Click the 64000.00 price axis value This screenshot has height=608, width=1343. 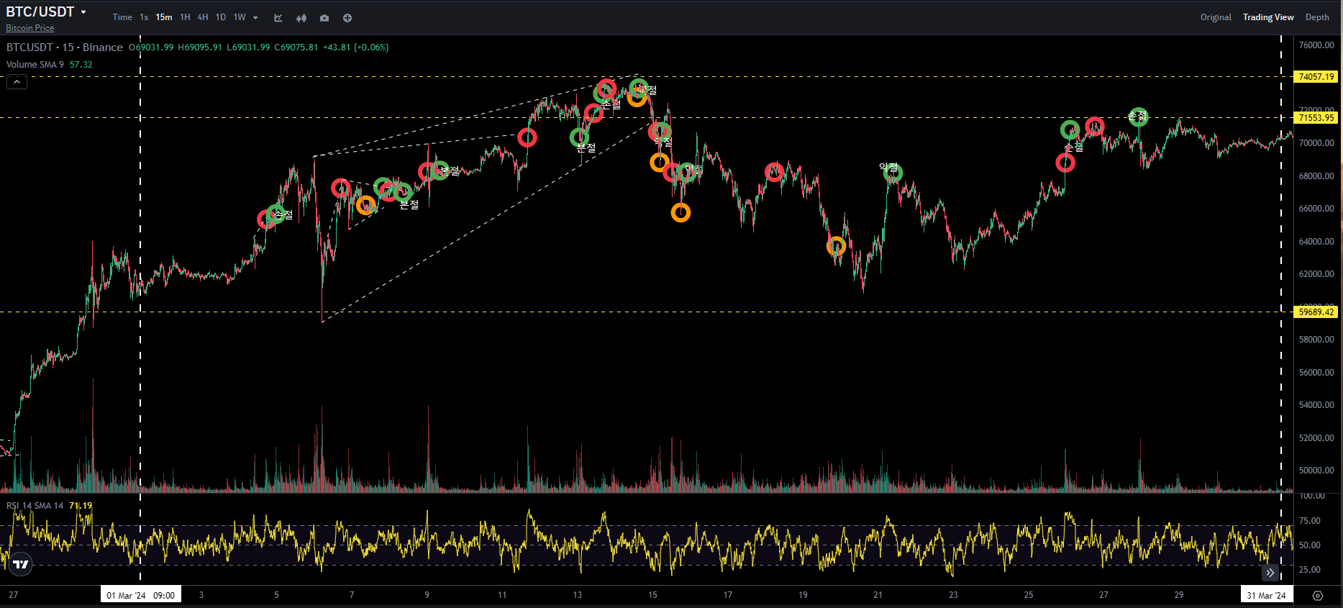pyautogui.click(x=1316, y=242)
